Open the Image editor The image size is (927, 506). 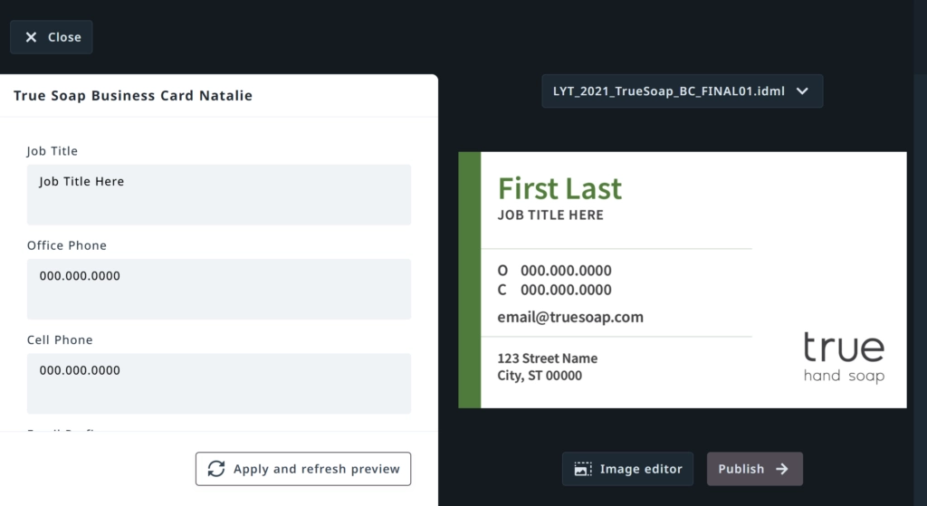click(x=628, y=469)
